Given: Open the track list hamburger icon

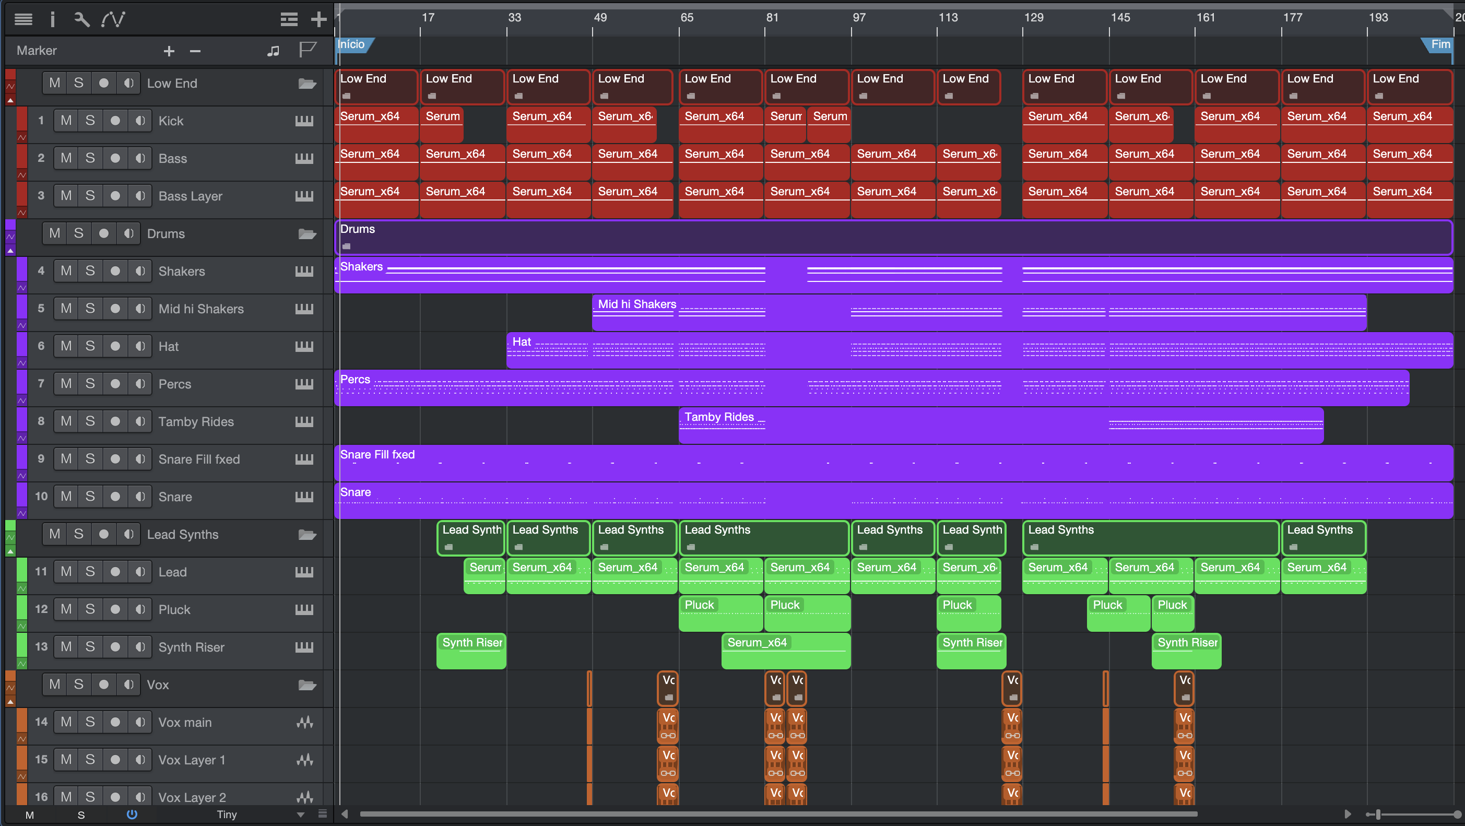Looking at the screenshot, I should [x=23, y=19].
